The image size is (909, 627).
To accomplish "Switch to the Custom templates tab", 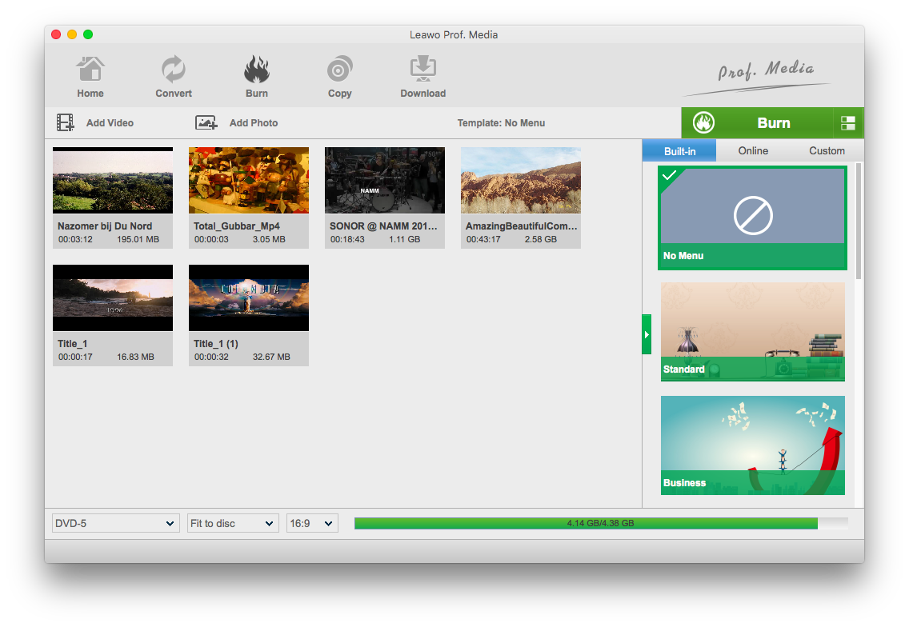I will click(827, 150).
